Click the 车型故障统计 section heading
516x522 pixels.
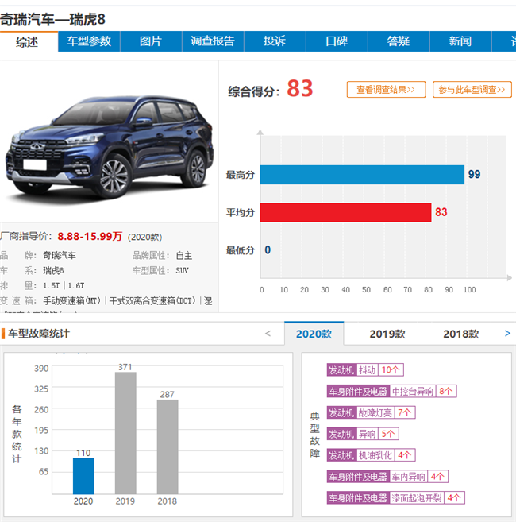click(39, 334)
